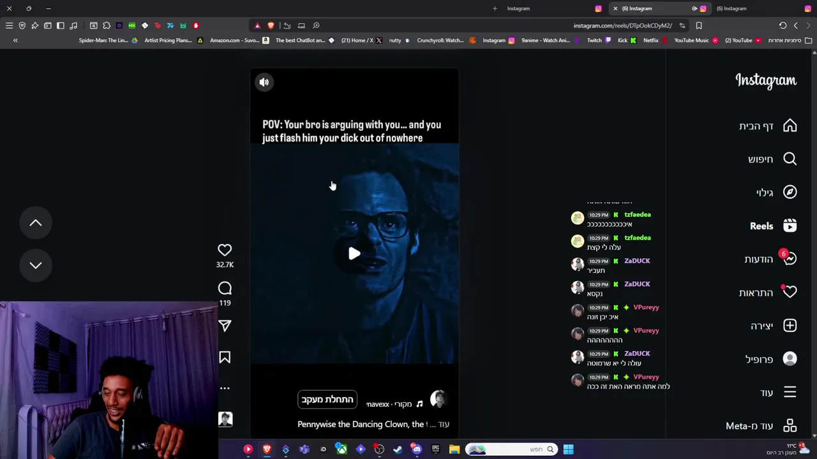Expand the caption with עוד
Viewport: 817px width, 459px height.
tap(444, 425)
